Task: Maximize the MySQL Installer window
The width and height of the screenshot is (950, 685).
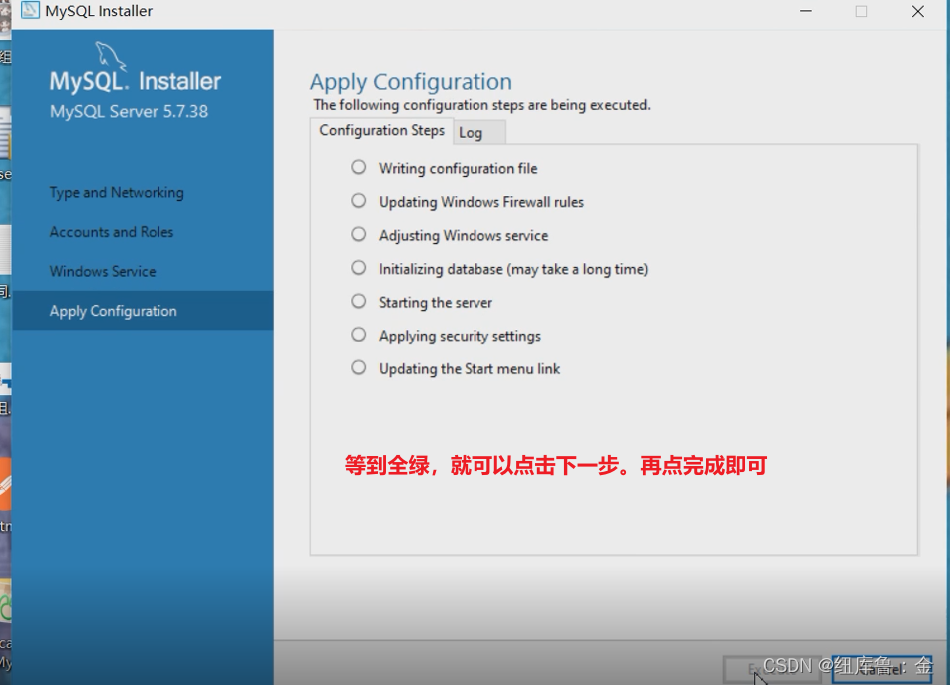Action: 861,11
